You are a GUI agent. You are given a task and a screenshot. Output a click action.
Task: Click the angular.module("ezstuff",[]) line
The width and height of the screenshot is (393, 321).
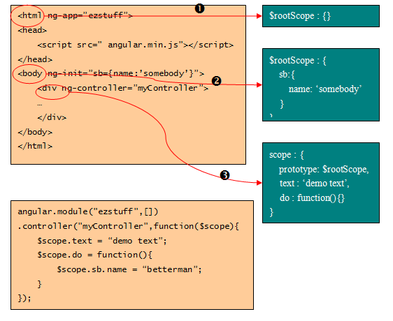[x=88, y=212]
